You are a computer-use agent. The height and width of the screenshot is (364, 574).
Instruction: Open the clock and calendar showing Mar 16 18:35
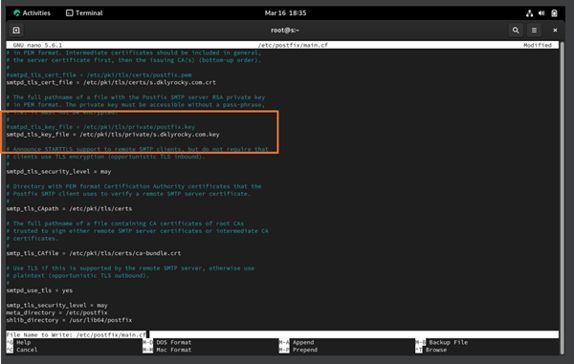285,13
